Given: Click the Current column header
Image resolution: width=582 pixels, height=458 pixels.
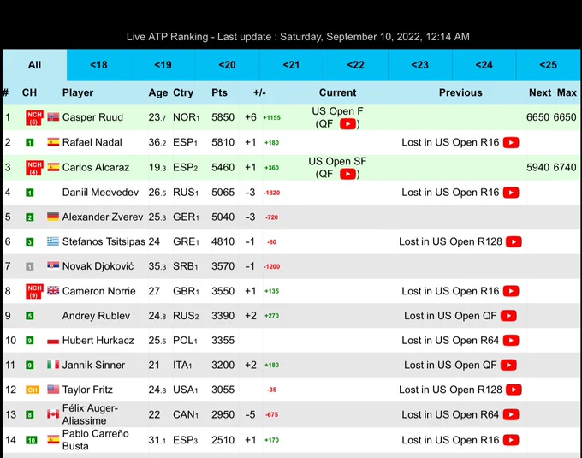Looking at the screenshot, I should pos(337,92).
